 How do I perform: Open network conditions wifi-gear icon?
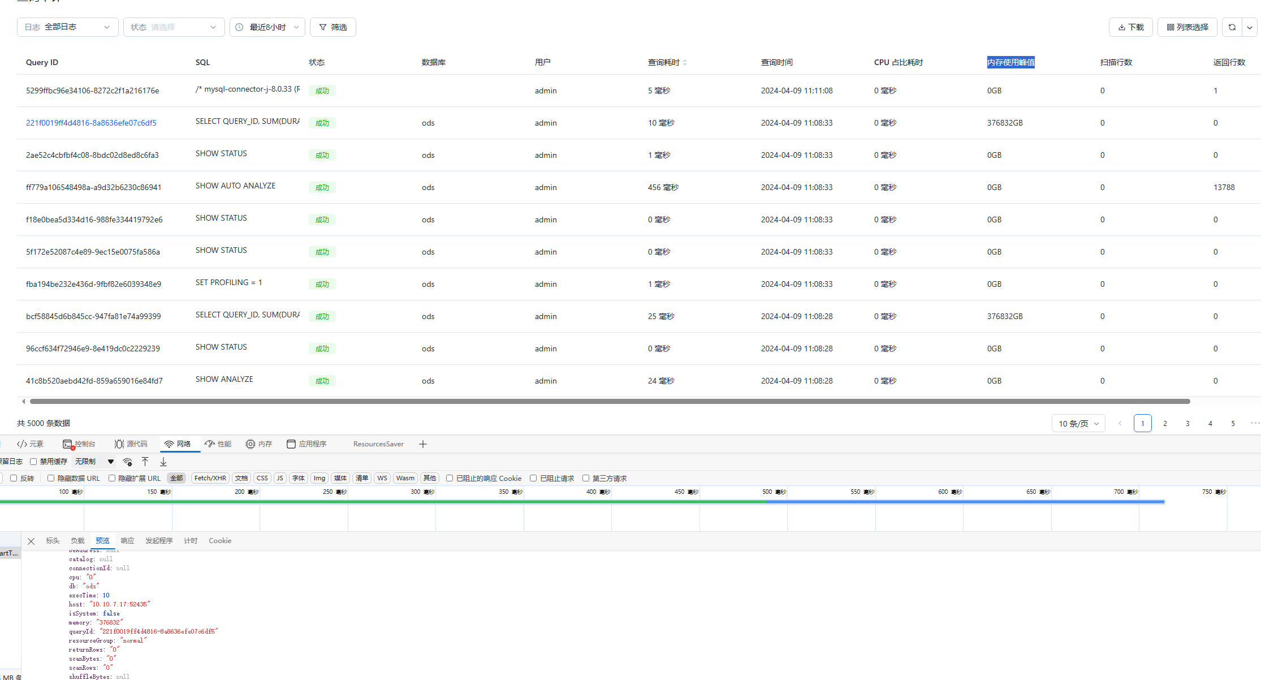(x=128, y=462)
